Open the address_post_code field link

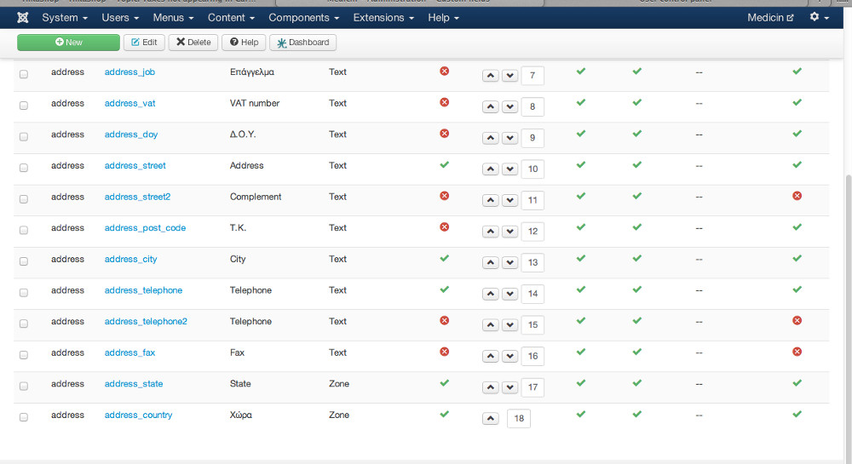(145, 228)
